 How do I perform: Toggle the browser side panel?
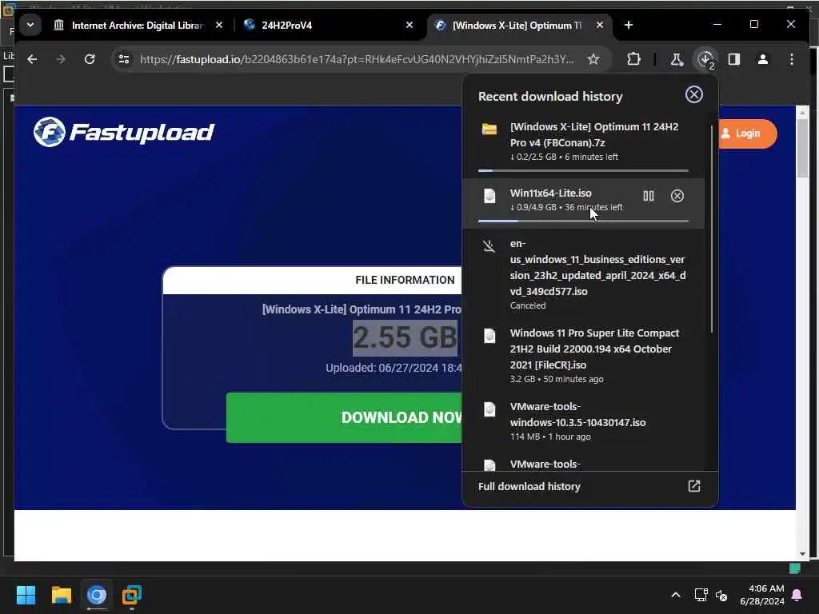(734, 59)
